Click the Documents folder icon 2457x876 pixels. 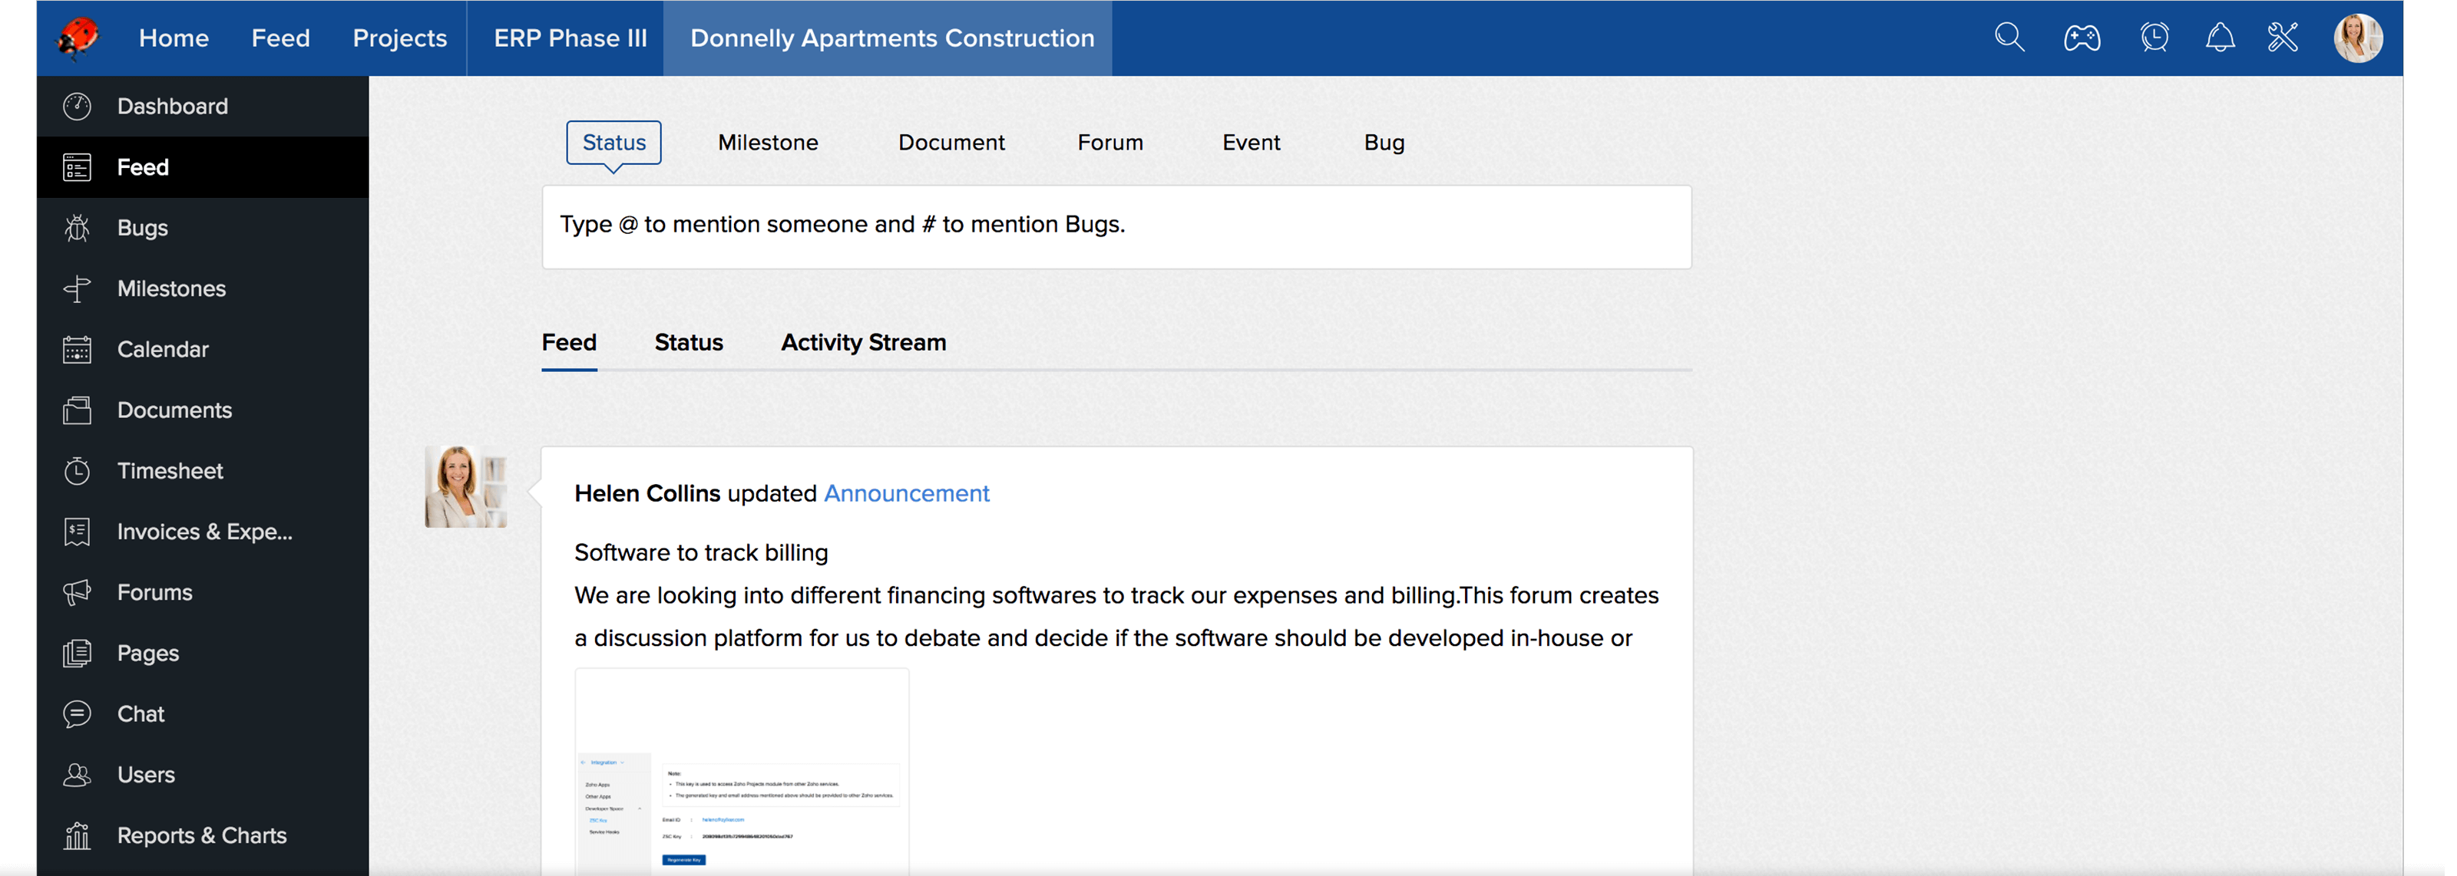pyautogui.click(x=78, y=410)
